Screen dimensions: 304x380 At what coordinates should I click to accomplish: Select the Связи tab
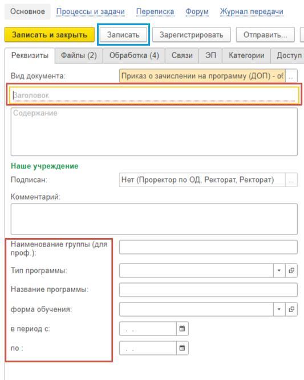(x=182, y=55)
